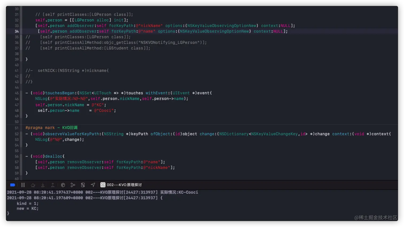Screen dimensions: 404x227
Task: Click line number 34 in the gutter
Action: (17, 31)
